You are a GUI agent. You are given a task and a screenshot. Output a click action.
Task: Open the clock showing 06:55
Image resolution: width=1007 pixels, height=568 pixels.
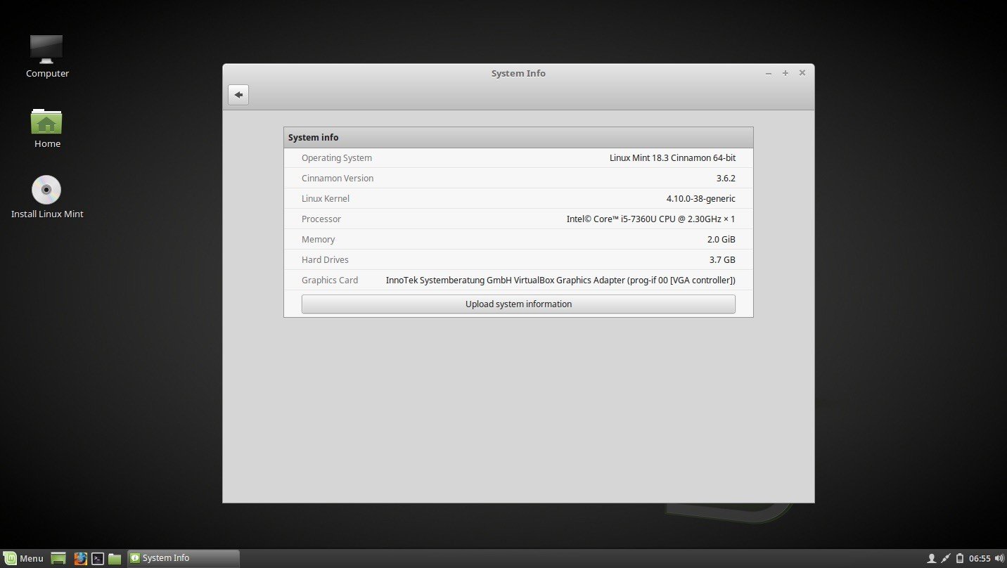980,559
